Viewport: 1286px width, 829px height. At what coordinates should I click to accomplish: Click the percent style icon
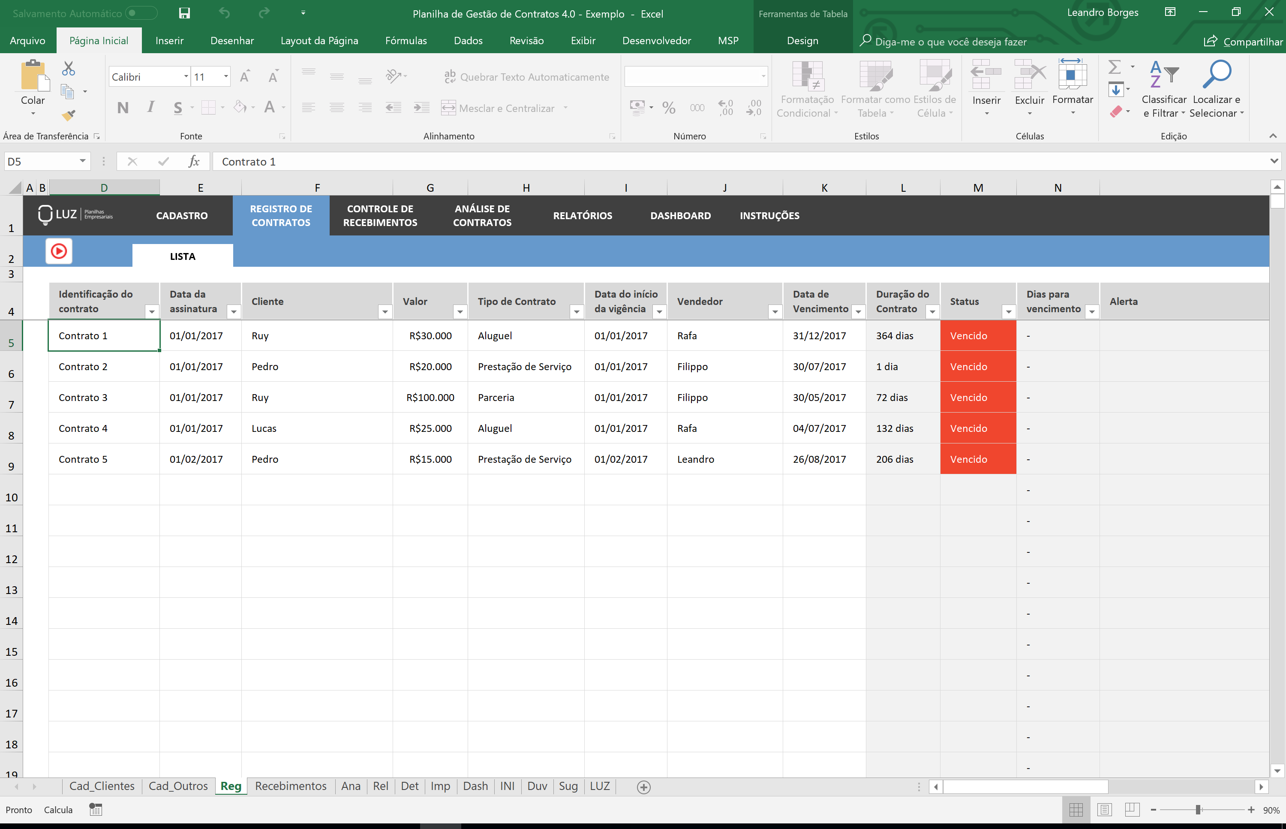[x=669, y=108]
